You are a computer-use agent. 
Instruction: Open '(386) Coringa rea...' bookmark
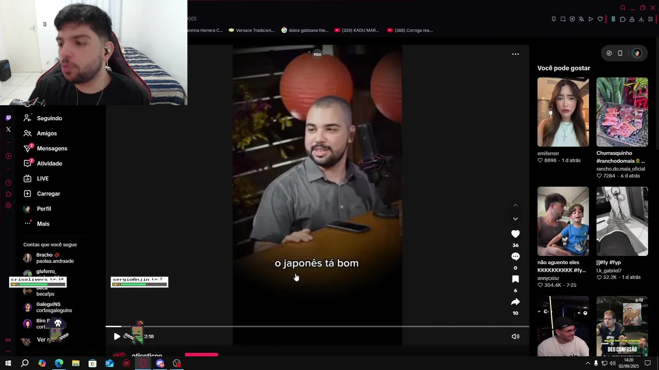(410, 30)
